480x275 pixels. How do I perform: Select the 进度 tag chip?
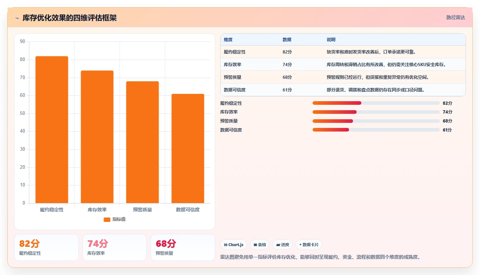(283, 245)
